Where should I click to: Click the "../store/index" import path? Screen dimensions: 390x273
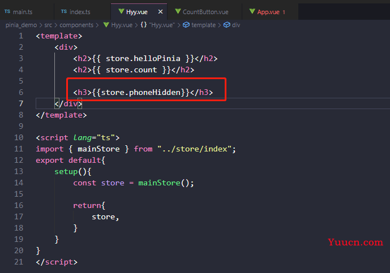click(195, 149)
